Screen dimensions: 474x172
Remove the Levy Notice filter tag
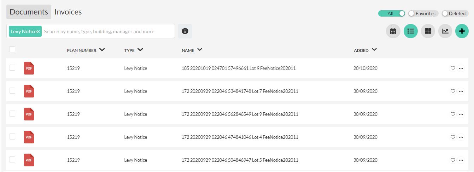pos(39,31)
